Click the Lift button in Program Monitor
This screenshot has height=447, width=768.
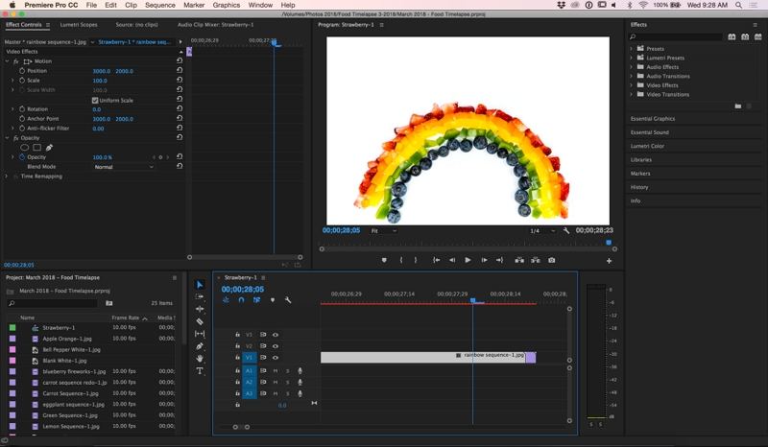tap(519, 261)
